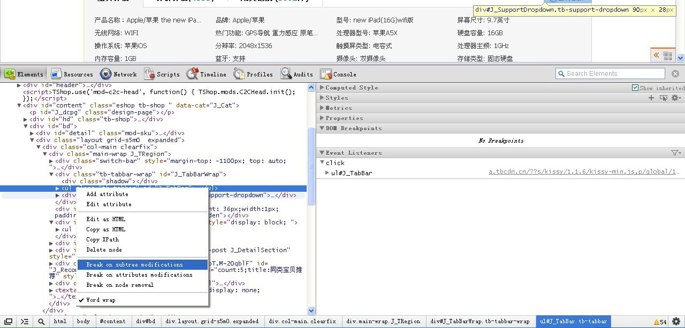
Task: Toggle the console drawer icon
Action: [x=24, y=321]
